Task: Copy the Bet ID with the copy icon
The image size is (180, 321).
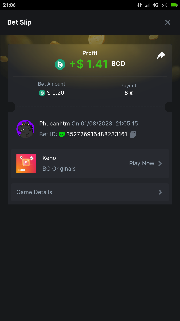Action: (x=133, y=135)
